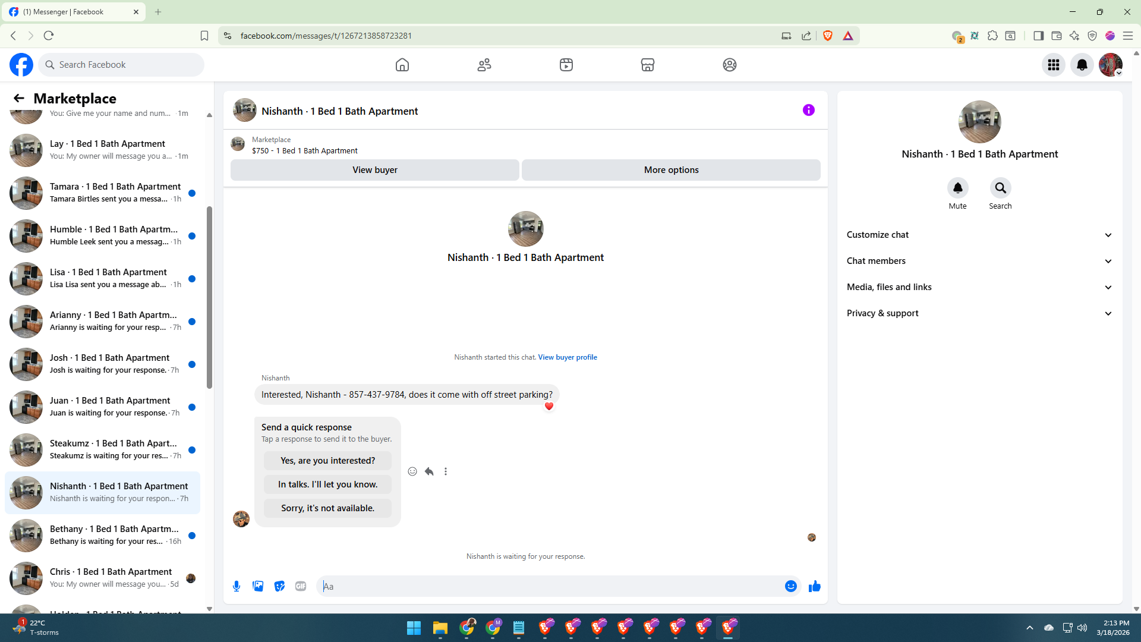Open the Marketplace tab in top navigation
The width and height of the screenshot is (1141, 642).
(x=647, y=65)
